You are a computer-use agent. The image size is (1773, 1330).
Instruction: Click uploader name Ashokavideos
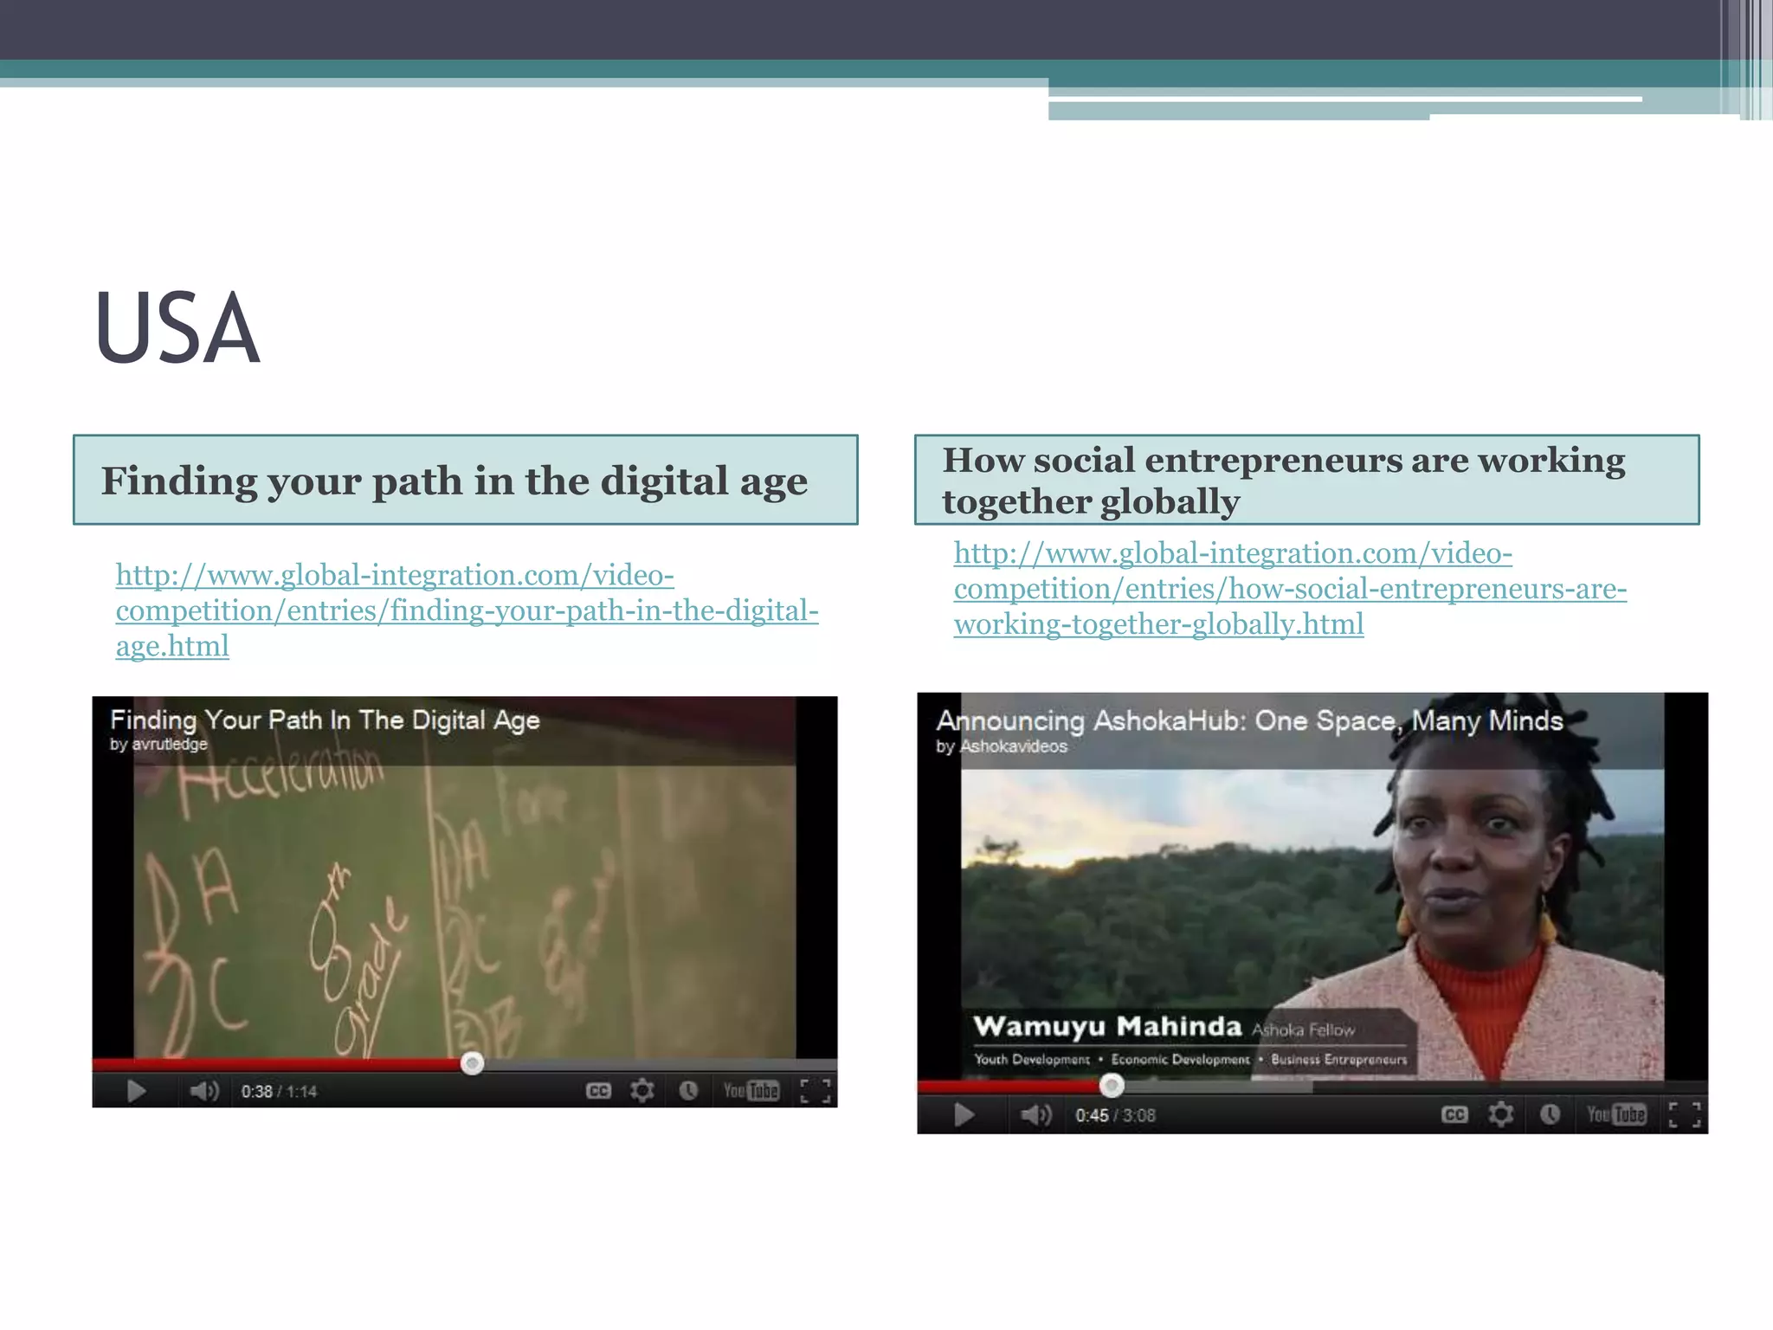(x=1013, y=746)
